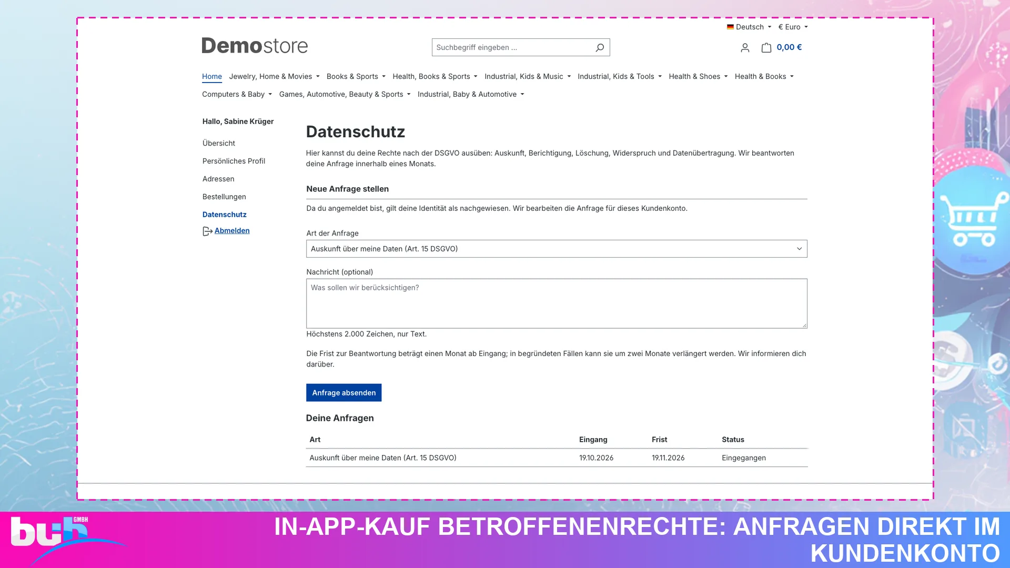
Task: Open Adressen in account sidebar
Action: click(218, 179)
